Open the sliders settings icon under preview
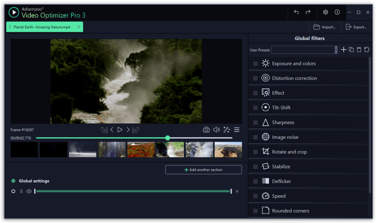This screenshot has height=223, width=377. (x=237, y=130)
